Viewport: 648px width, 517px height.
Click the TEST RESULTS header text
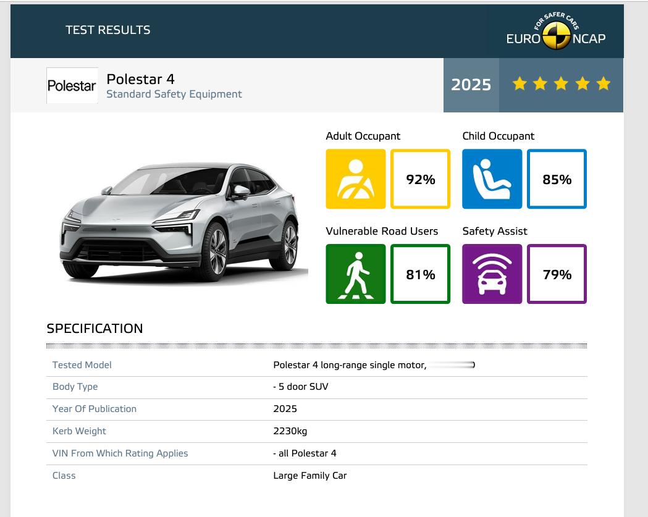tap(108, 30)
